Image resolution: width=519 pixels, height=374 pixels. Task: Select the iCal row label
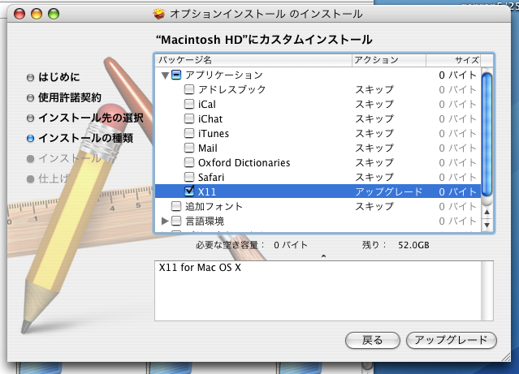coord(207,105)
